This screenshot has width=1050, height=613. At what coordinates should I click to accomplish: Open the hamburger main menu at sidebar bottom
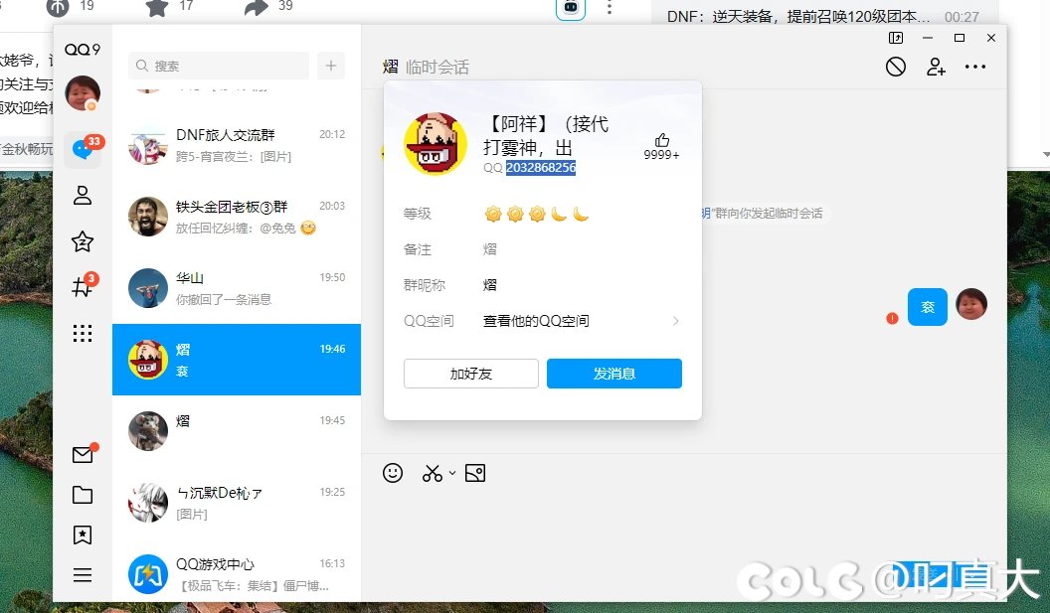click(x=83, y=575)
